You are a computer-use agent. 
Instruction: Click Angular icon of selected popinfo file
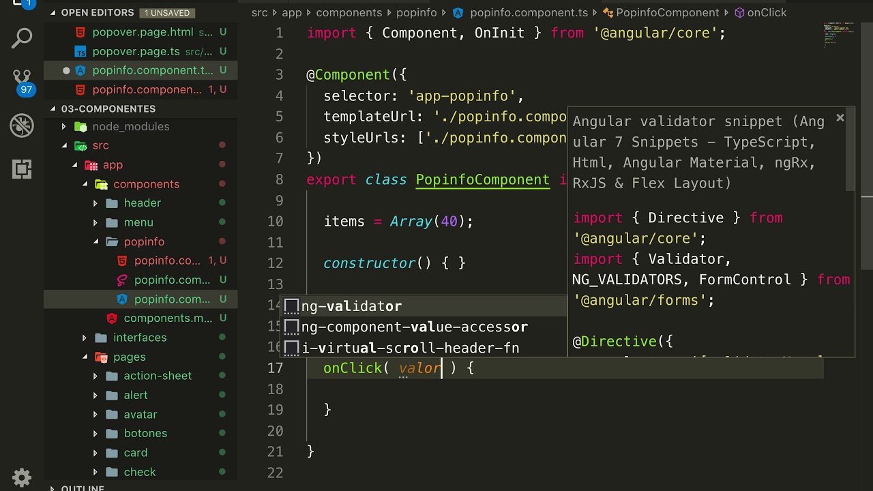[x=122, y=299]
